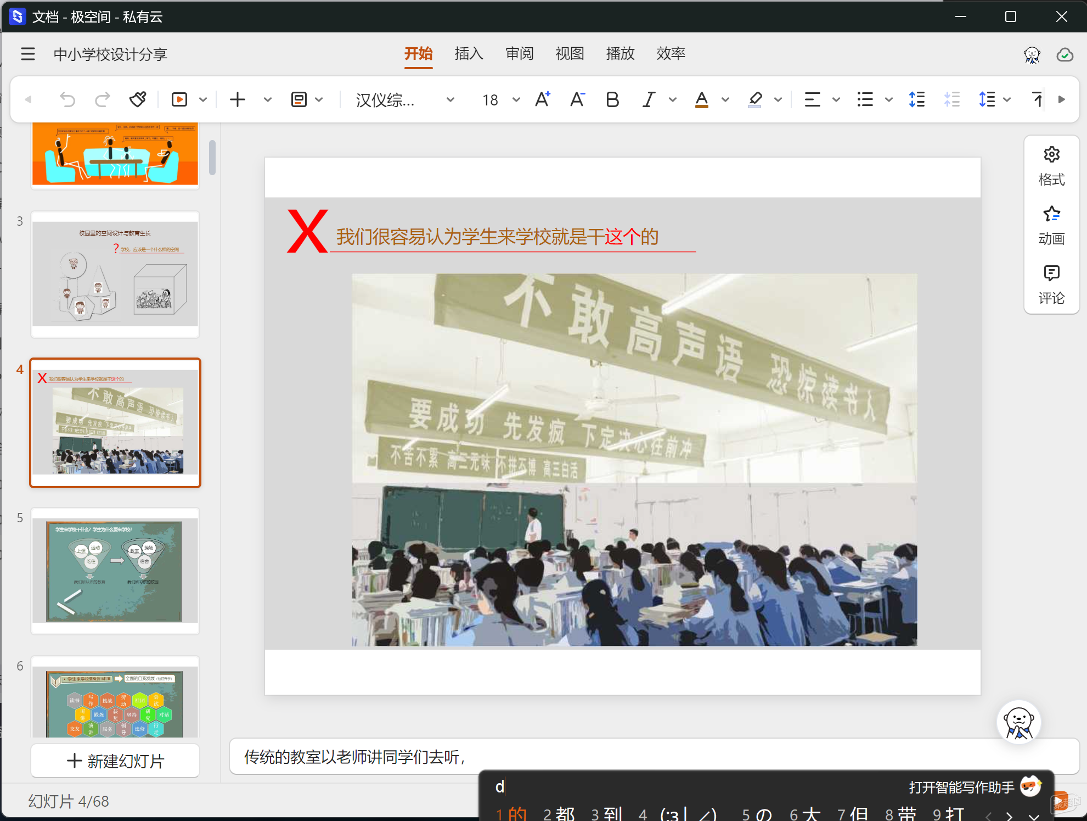Click the text alignment icon
This screenshot has height=821, width=1087.
tap(812, 99)
